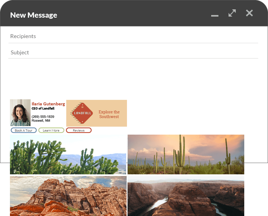Click the New Message title

point(34,15)
